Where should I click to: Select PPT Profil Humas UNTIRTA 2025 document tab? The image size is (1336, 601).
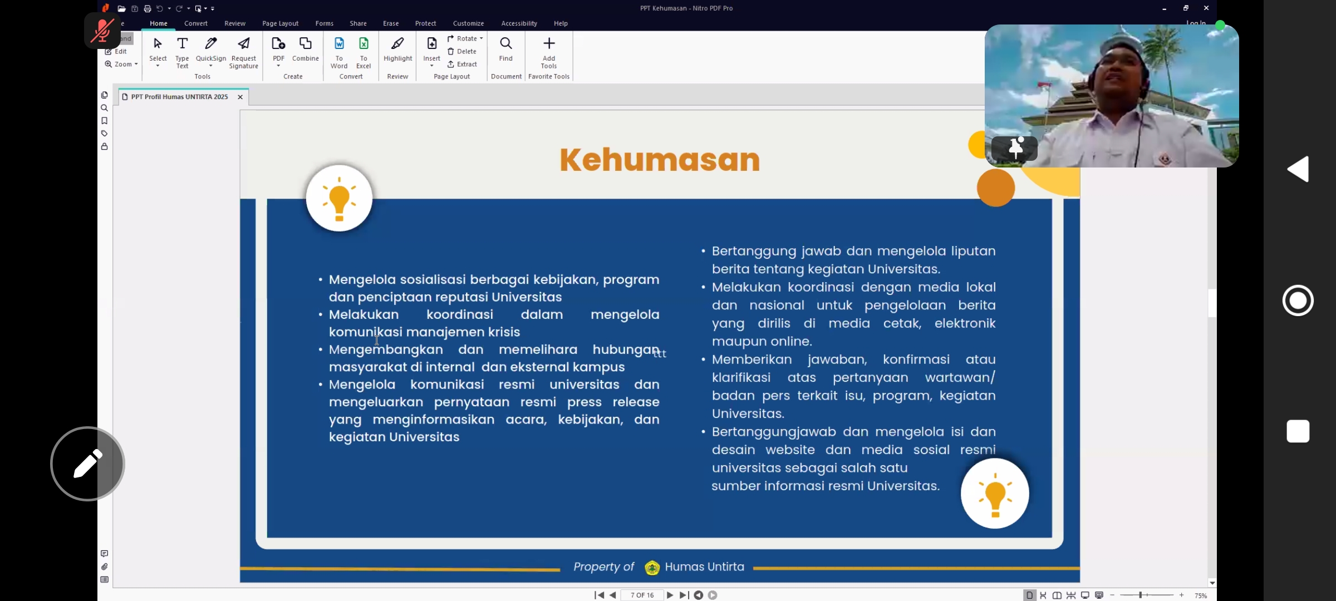pos(179,97)
